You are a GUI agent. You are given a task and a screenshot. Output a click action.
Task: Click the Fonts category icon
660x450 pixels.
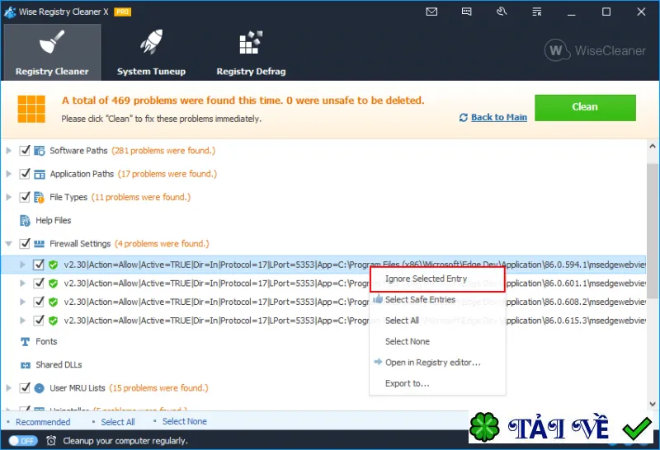click(x=26, y=341)
